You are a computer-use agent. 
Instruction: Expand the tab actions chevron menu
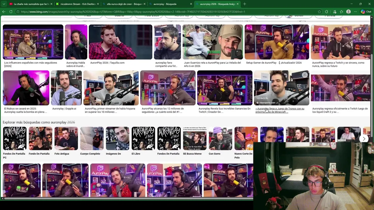pos(4,4)
